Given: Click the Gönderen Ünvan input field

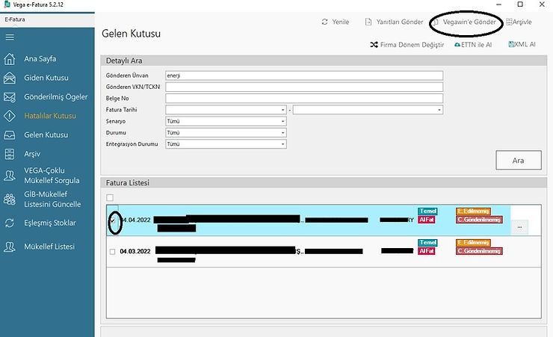Looking at the screenshot, I should [x=304, y=75].
